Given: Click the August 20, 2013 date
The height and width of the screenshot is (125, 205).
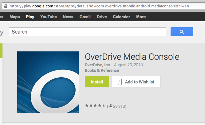Looking at the screenshot, I should click(x=128, y=65).
